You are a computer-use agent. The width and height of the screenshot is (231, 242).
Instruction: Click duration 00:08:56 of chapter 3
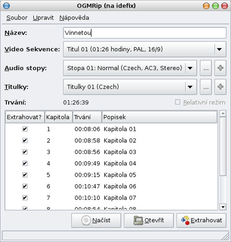[x=87, y=152]
